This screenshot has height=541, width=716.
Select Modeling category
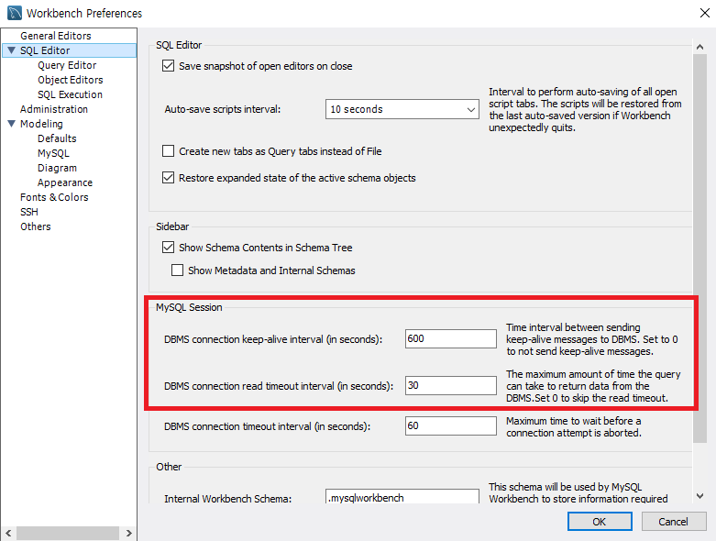[x=41, y=124]
